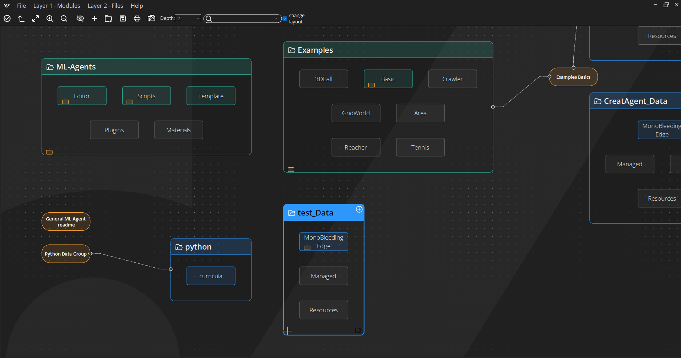Click the expand fullscreen arrows icon
This screenshot has width=681, height=358.
[36, 18]
